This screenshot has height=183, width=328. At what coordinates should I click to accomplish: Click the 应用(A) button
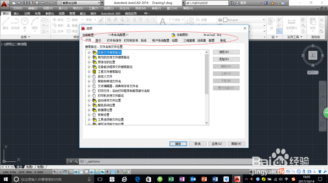pyautogui.click(x=217, y=144)
